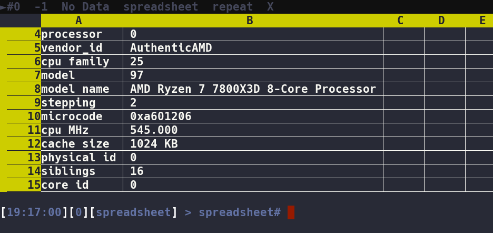Select the cpu MHz value 545.000

tap(154, 130)
